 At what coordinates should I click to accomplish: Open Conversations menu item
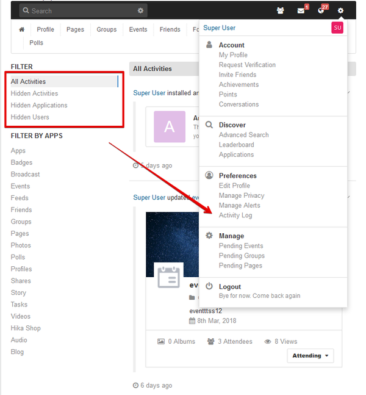pyautogui.click(x=239, y=104)
